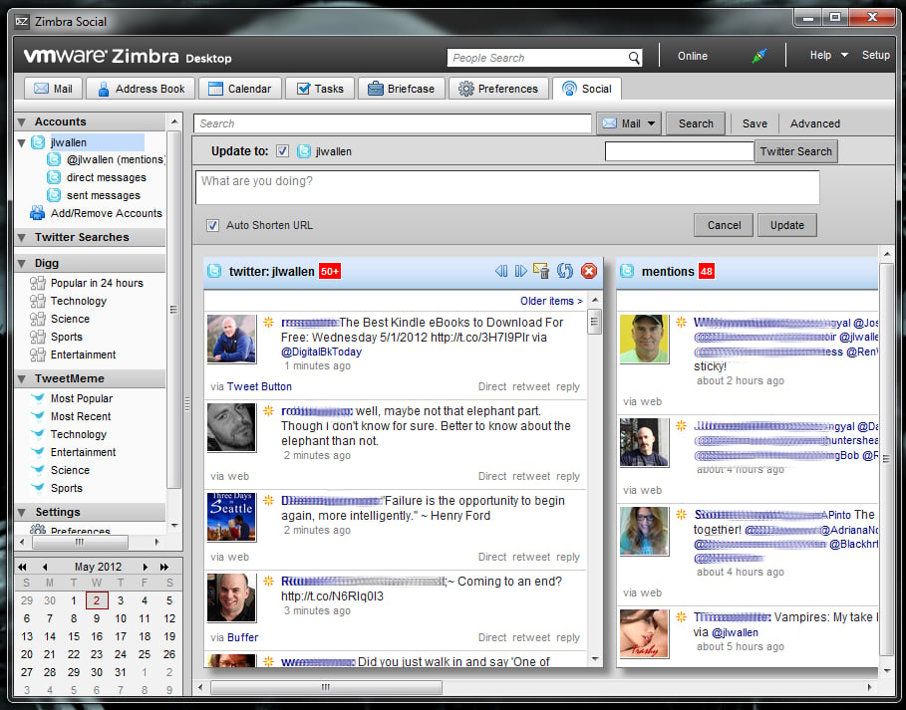The height and width of the screenshot is (710, 906).
Task: Open the Address Book tab
Action: tap(142, 89)
